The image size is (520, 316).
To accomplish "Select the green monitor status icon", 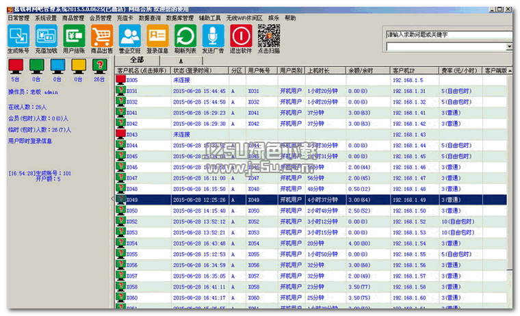I will [36, 66].
